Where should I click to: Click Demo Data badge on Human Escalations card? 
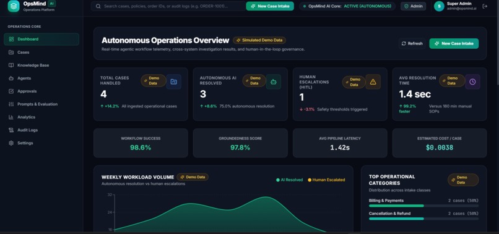(354, 82)
